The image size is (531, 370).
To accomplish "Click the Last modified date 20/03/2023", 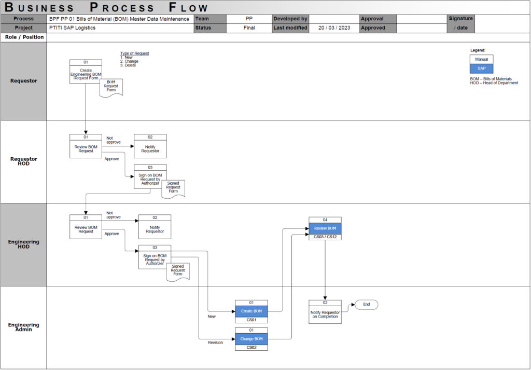I will click(x=334, y=29).
